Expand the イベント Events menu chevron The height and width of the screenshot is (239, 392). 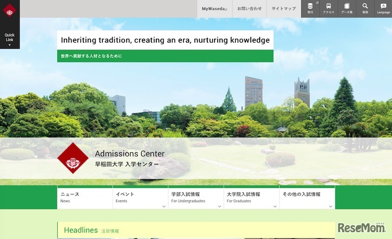(x=164, y=206)
